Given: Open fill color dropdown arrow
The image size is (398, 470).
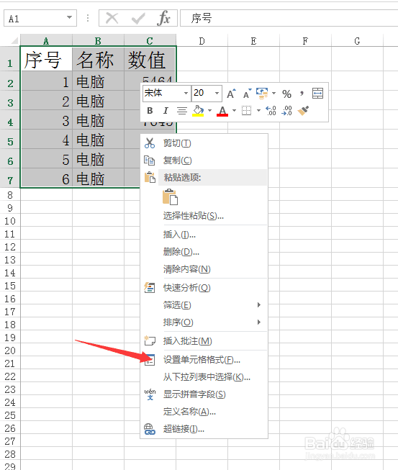Looking at the screenshot, I should pyautogui.click(x=209, y=111).
